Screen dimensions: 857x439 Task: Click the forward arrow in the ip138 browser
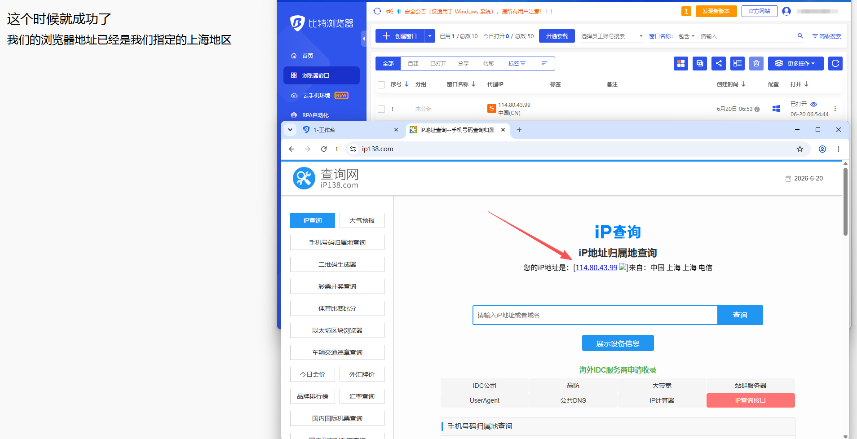[x=308, y=149]
